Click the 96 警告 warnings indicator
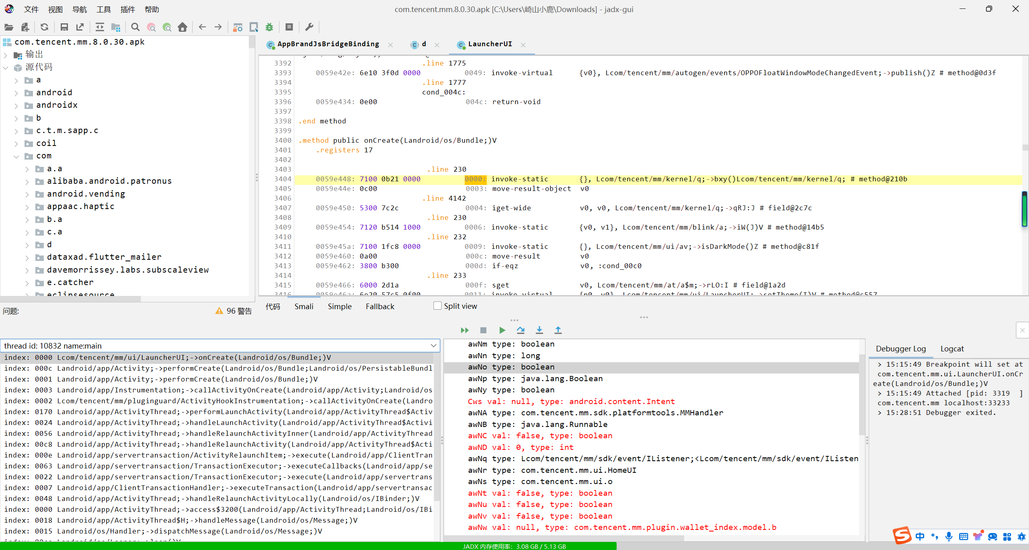Viewport: 1029px width, 550px height. click(x=234, y=311)
